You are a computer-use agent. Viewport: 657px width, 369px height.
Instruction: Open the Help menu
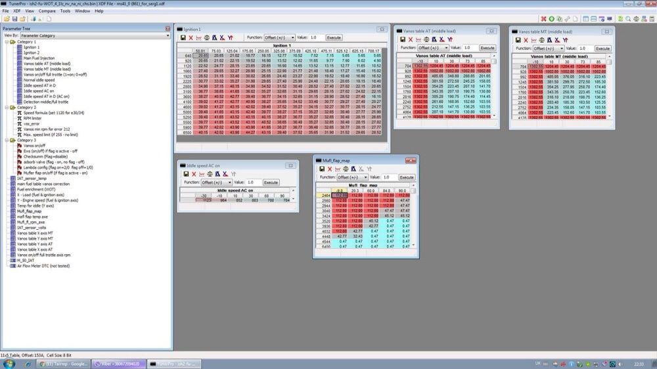99,11
